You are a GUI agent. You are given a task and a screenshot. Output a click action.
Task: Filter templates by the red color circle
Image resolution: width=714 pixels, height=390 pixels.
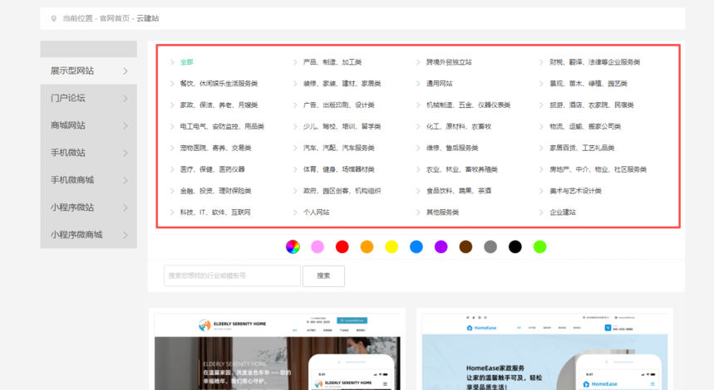point(342,246)
